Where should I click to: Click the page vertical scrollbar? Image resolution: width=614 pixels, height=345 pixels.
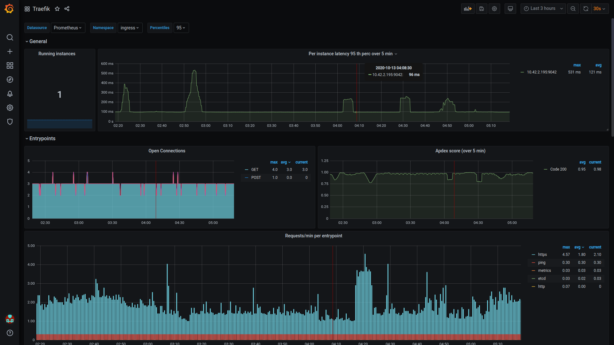coord(612,77)
